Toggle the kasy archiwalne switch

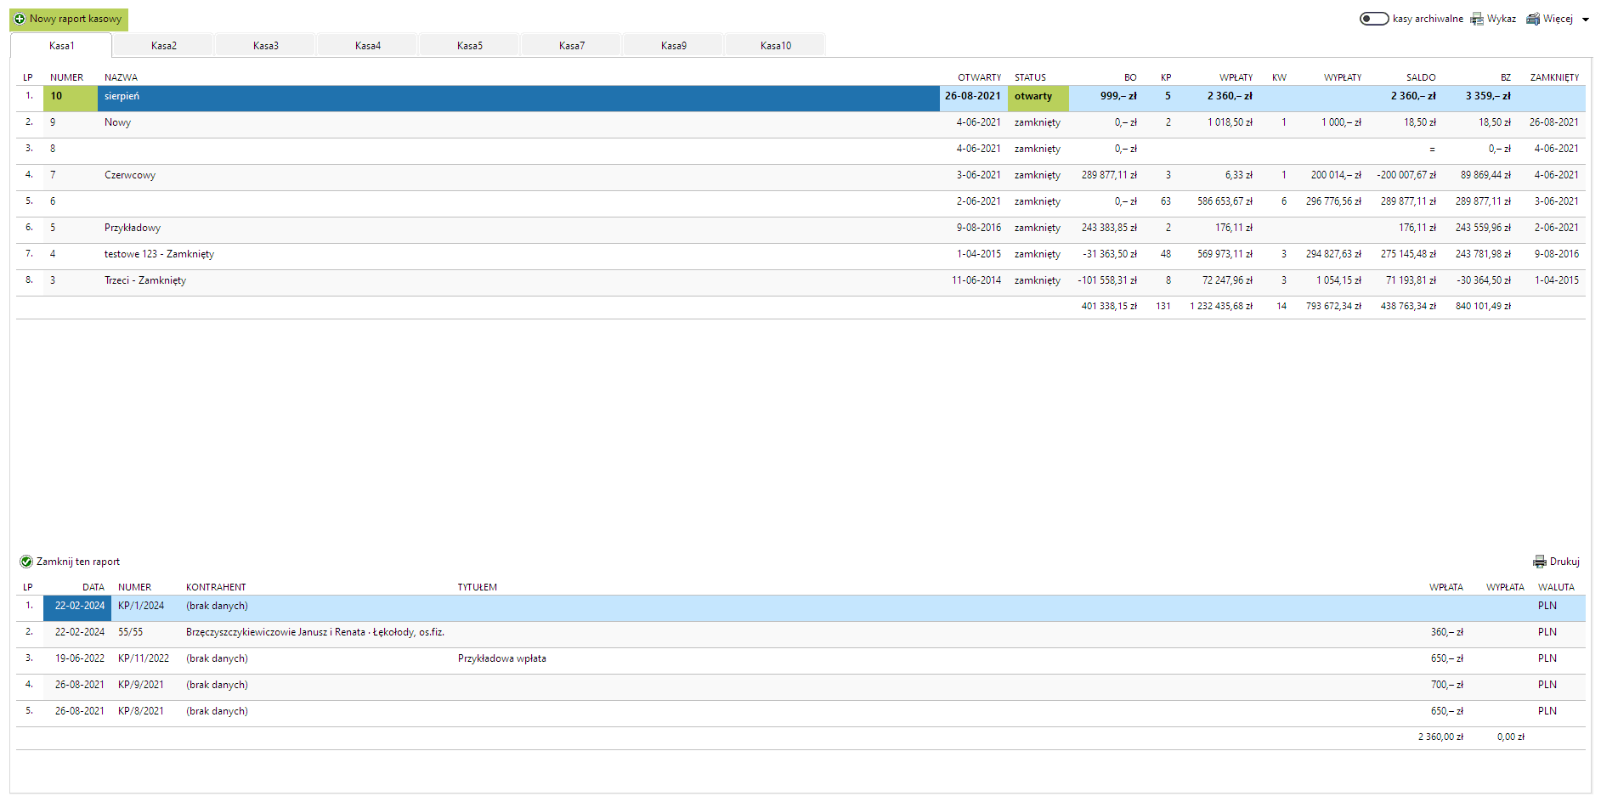pyautogui.click(x=1373, y=19)
